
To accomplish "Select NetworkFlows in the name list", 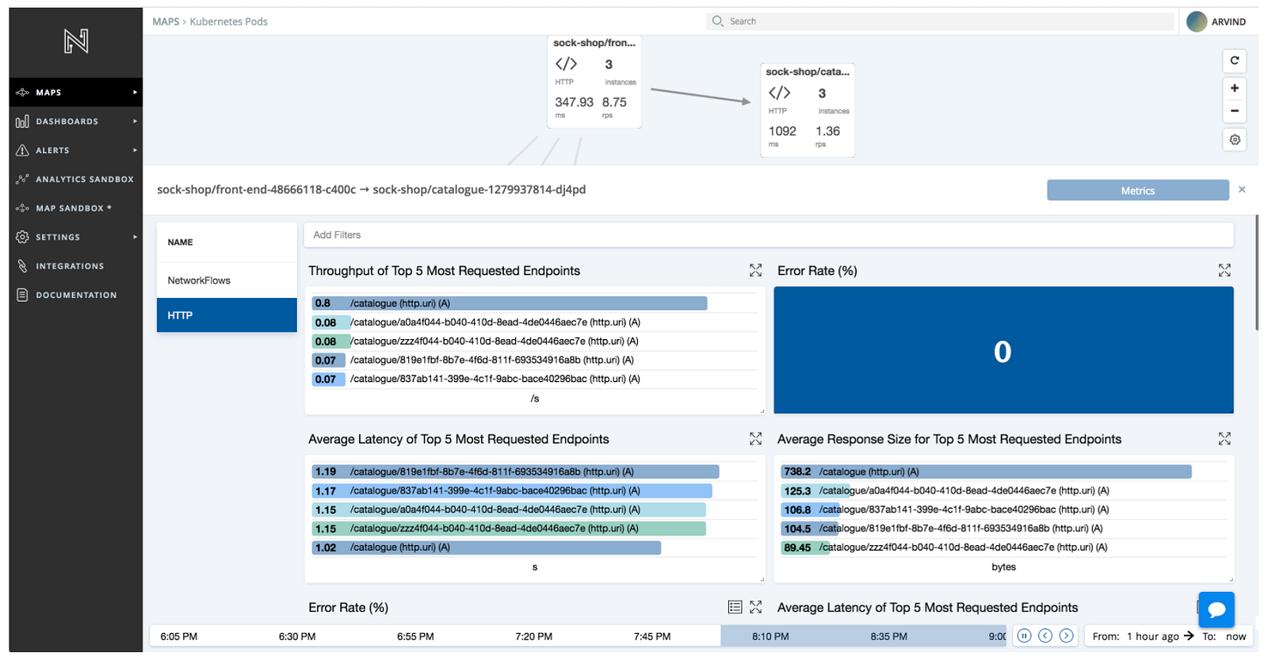I will click(199, 280).
